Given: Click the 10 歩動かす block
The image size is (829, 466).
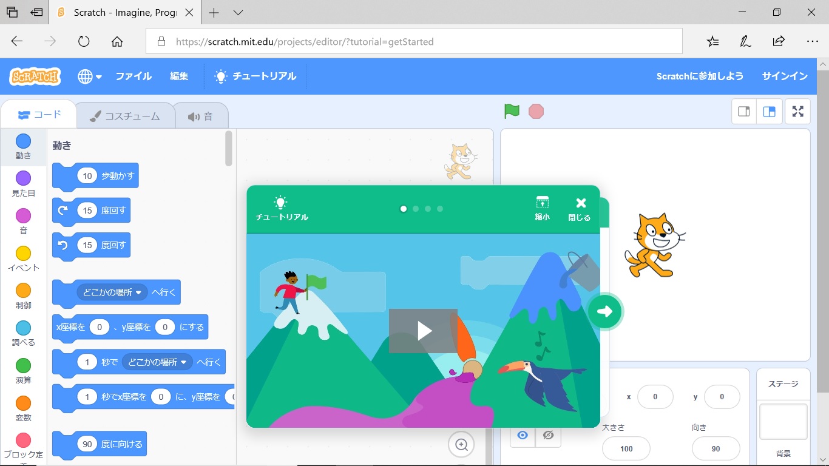Looking at the screenshot, I should 95,176.
